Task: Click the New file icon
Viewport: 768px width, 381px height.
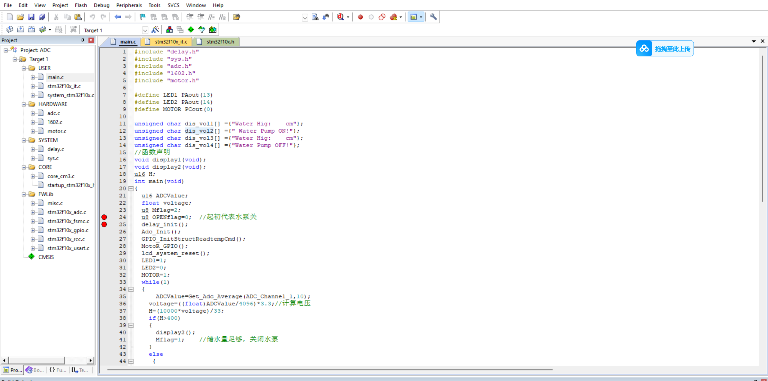Action: 10,17
